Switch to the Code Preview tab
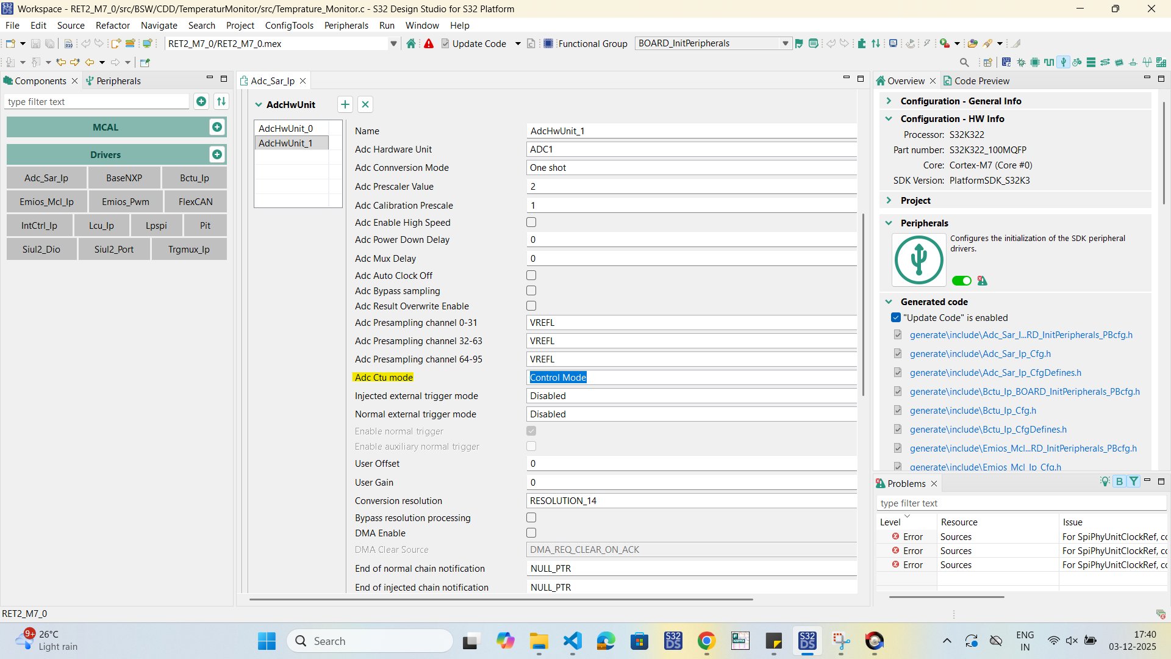Screen dimensions: 1171x659 pyautogui.click(x=976, y=81)
